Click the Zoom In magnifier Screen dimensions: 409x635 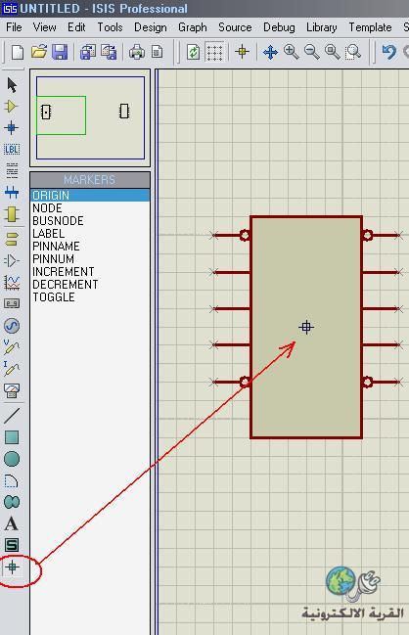(292, 52)
